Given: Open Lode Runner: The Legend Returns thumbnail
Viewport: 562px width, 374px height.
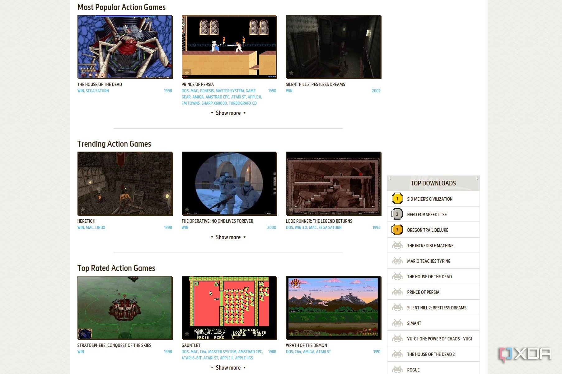Looking at the screenshot, I should [334, 184].
